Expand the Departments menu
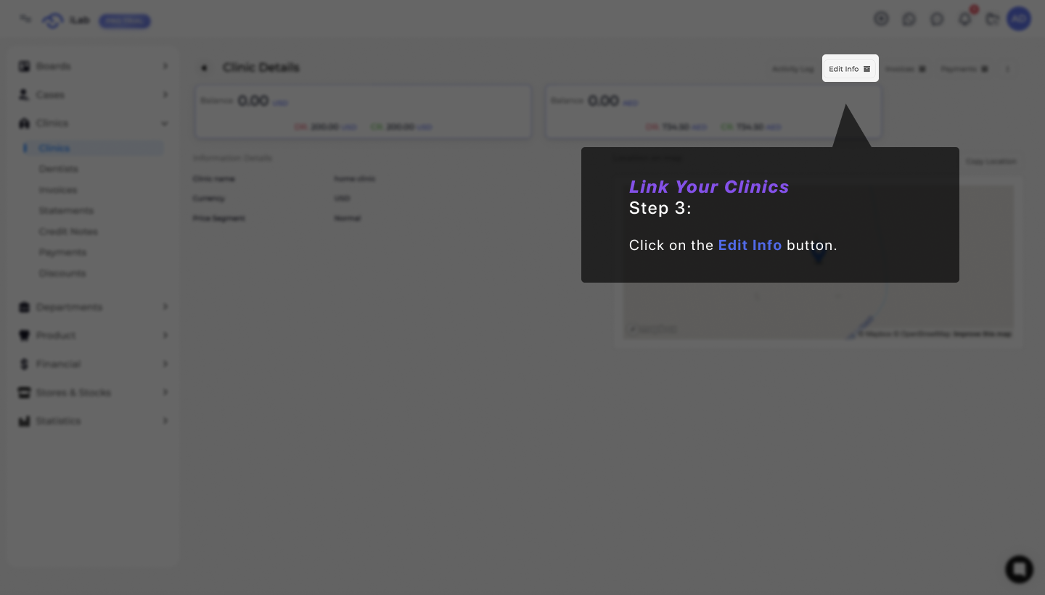Image resolution: width=1045 pixels, height=595 pixels. click(94, 307)
